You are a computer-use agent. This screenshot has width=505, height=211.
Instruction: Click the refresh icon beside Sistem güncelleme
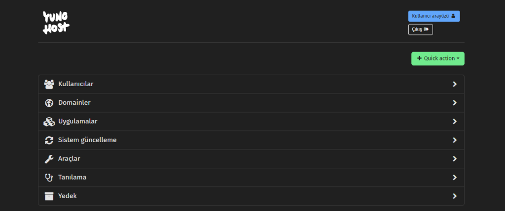tap(49, 140)
